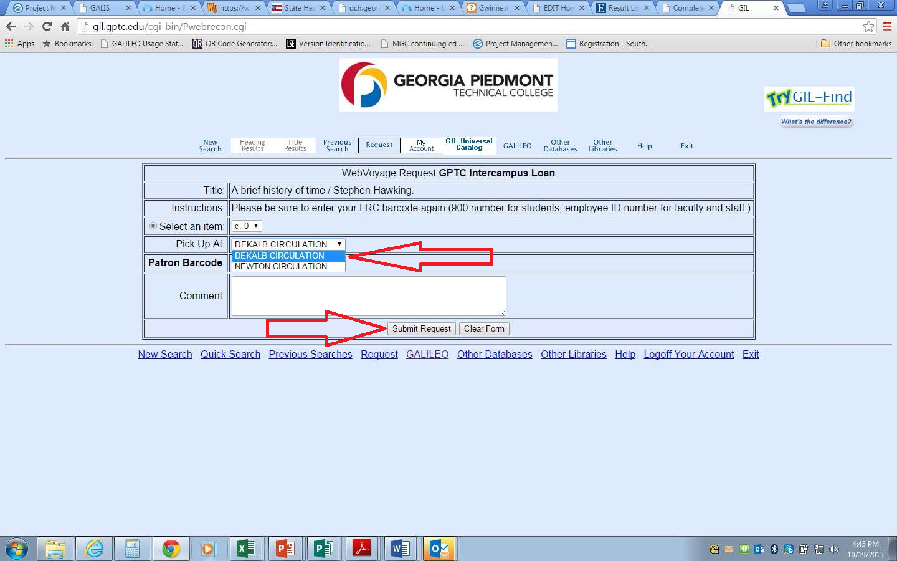Click the Try GIL-Find logo
This screenshot has width=897, height=561.
[809, 98]
